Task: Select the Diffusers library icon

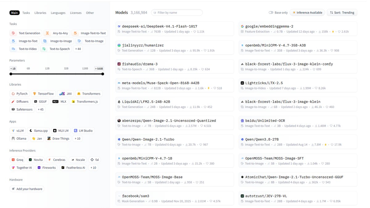Action: 13,101
